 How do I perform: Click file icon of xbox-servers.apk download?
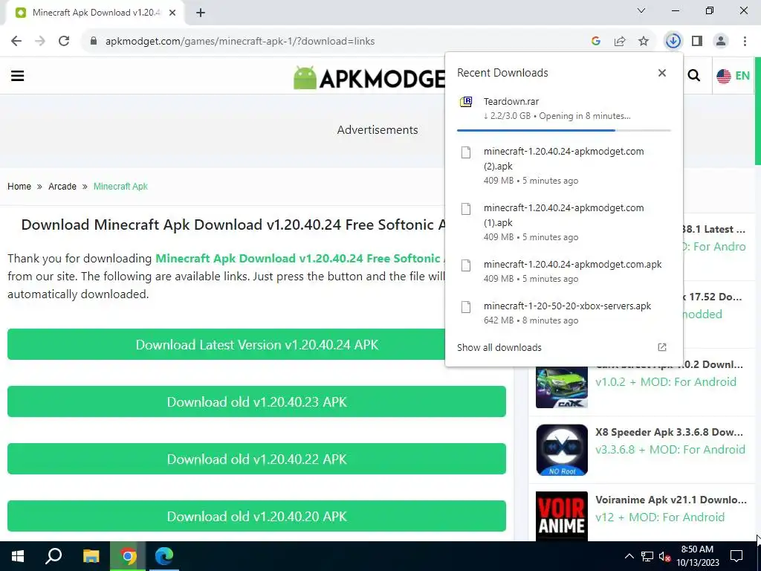(x=466, y=307)
